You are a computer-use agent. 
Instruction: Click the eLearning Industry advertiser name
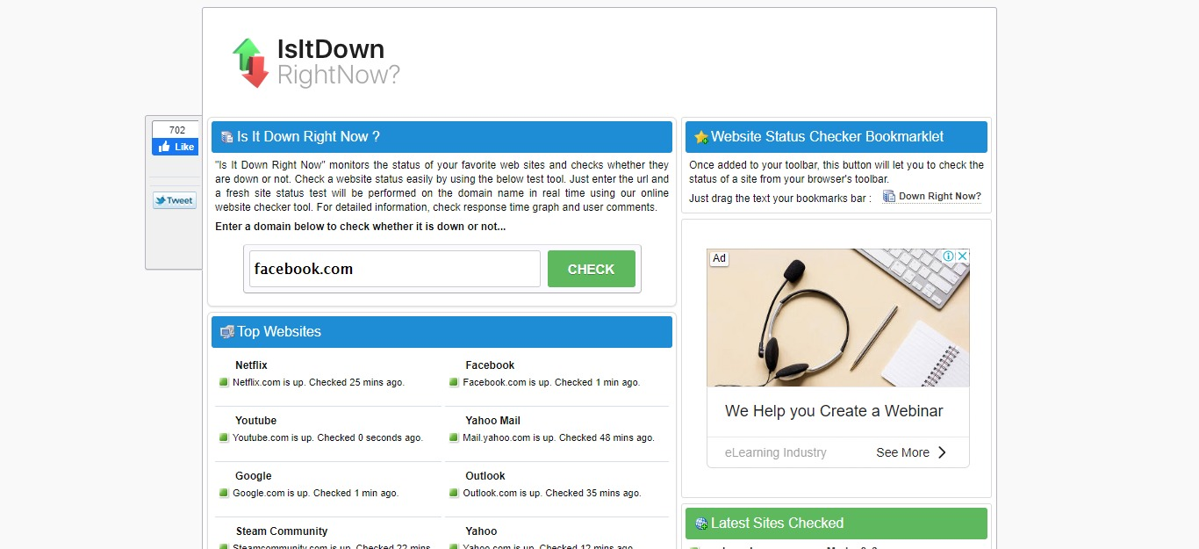click(776, 452)
